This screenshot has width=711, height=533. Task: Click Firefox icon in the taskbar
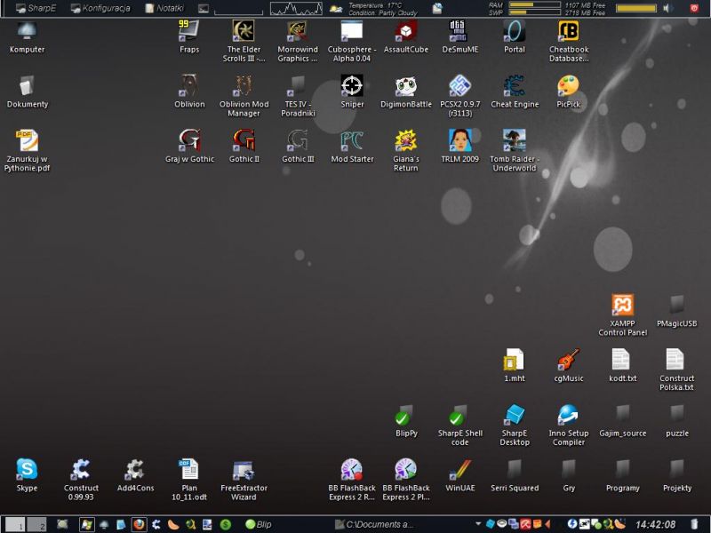pos(139,524)
